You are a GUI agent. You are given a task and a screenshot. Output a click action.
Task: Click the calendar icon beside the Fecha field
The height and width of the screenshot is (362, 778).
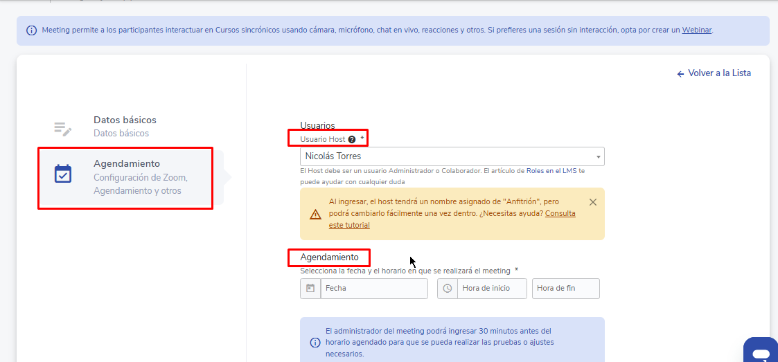pyautogui.click(x=310, y=289)
